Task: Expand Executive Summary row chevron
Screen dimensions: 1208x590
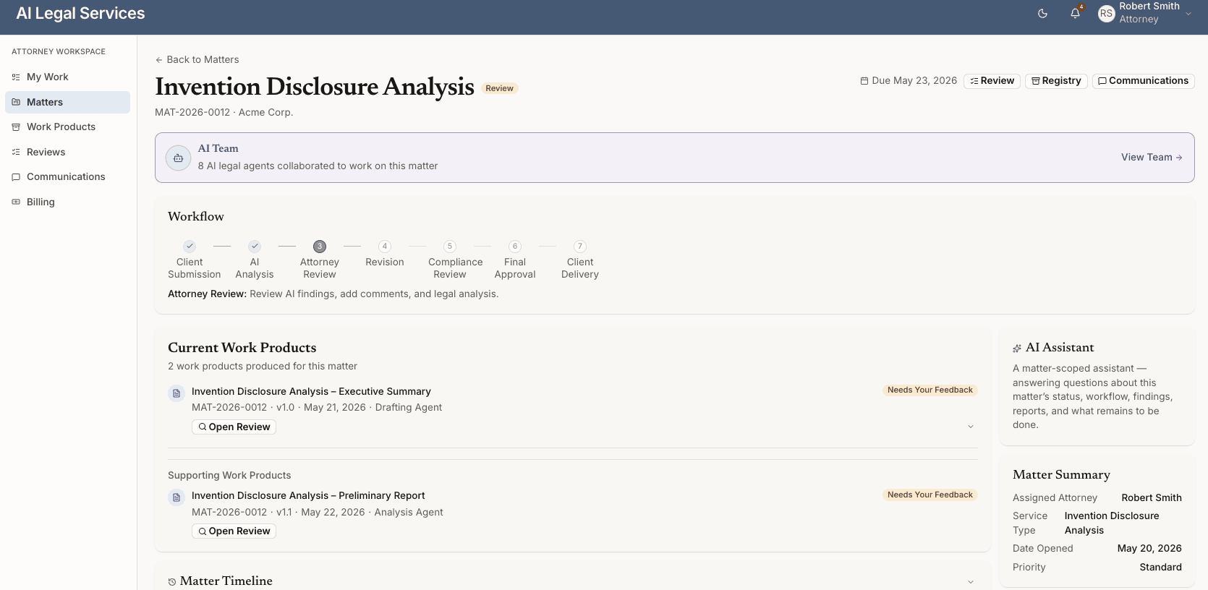Action: point(971,427)
